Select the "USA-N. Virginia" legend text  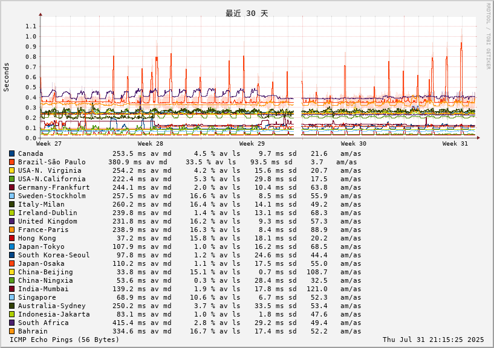point(50,171)
